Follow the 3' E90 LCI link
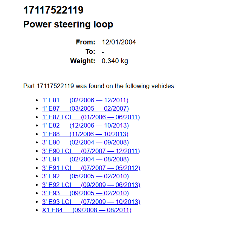This screenshot has height=225, width=243. click(91, 151)
